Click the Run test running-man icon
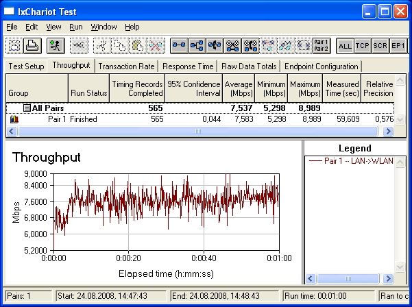 (56, 46)
